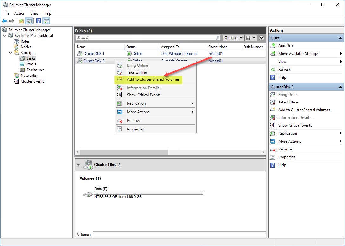Click the Disks tree node icon
The image size is (345, 246).
[x=22, y=58]
